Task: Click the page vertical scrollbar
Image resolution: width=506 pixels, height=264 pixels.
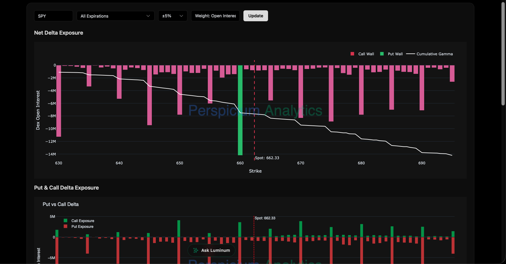Action: click(503, 55)
